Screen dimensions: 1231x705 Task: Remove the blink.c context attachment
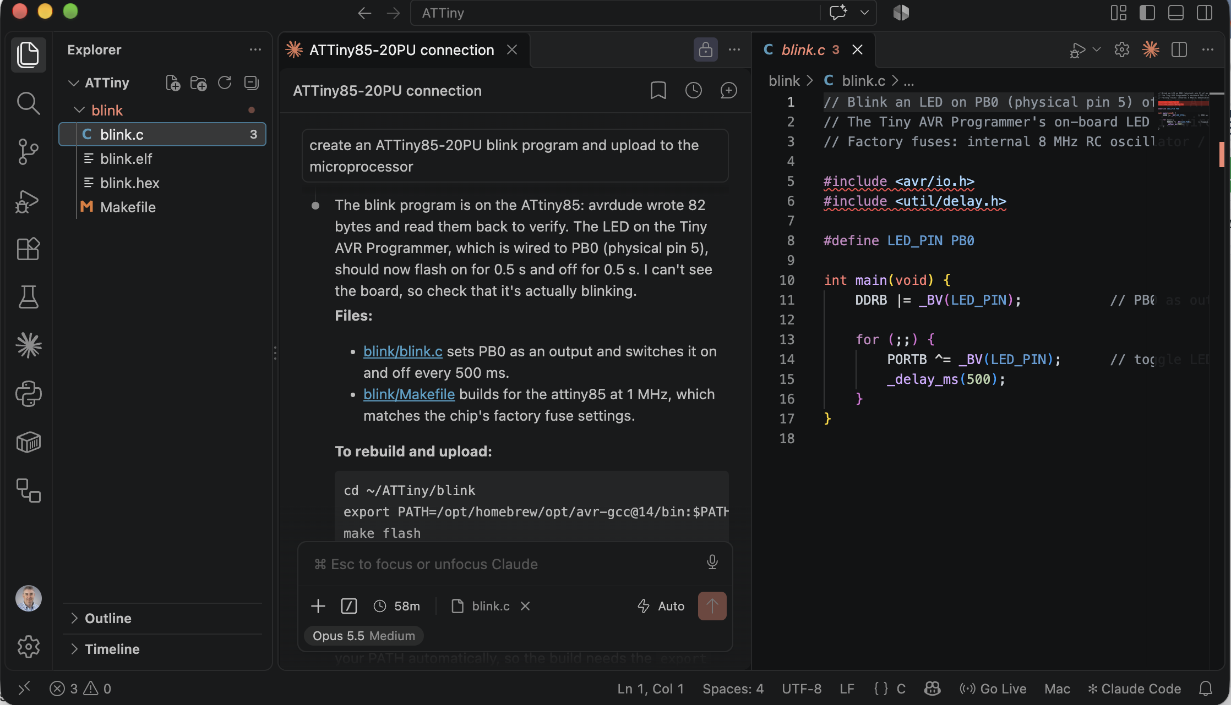(525, 606)
